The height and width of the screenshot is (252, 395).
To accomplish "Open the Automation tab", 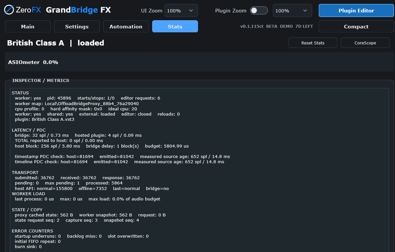I will (x=126, y=26).
